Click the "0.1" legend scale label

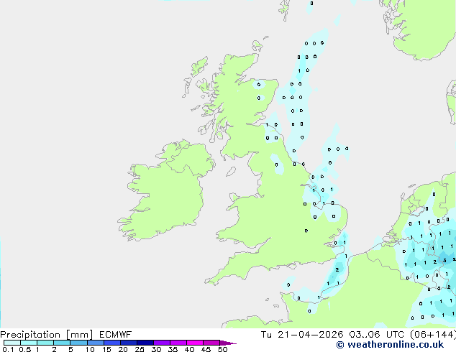pos(8,349)
